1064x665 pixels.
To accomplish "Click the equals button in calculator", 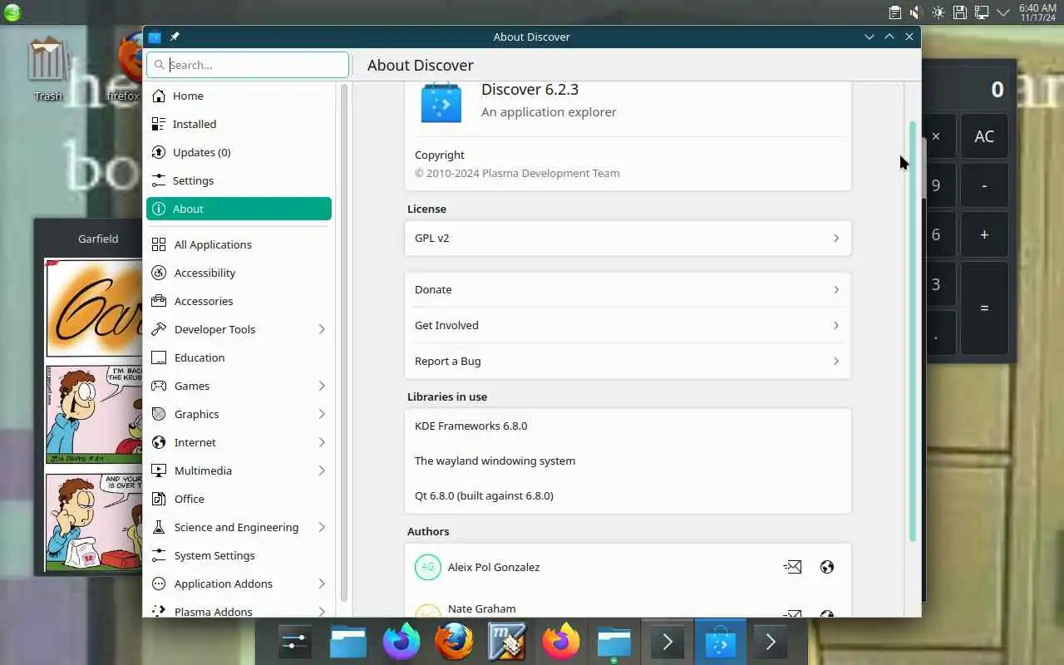I will click(x=984, y=308).
